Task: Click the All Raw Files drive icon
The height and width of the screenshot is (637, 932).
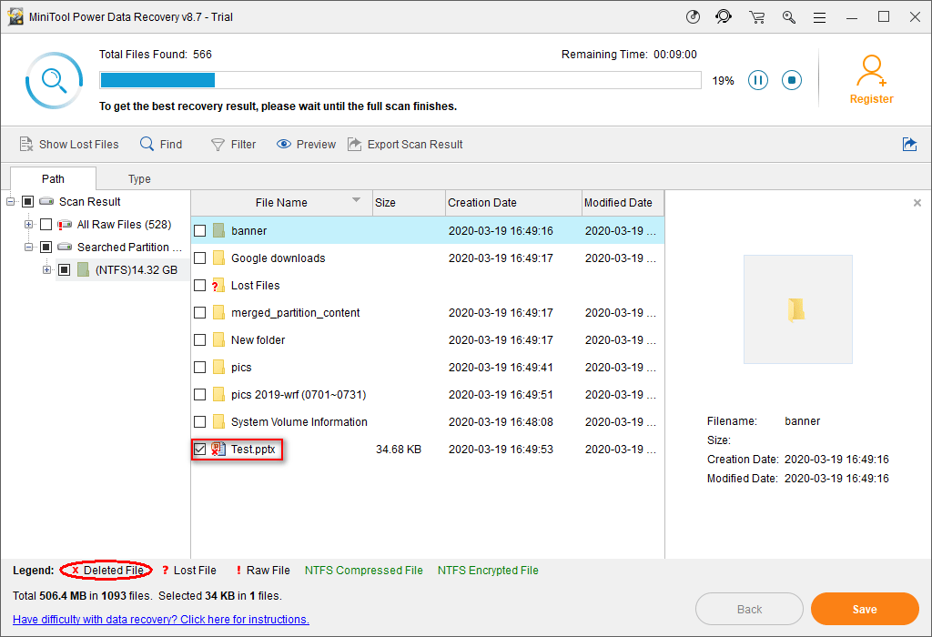Action: pos(65,225)
